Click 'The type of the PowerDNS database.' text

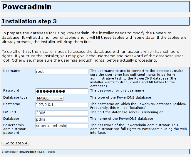click(121, 97)
